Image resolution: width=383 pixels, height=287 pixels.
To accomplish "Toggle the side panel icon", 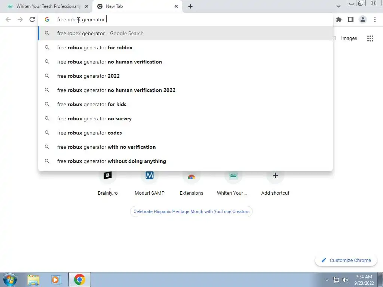I will point(351,19).
